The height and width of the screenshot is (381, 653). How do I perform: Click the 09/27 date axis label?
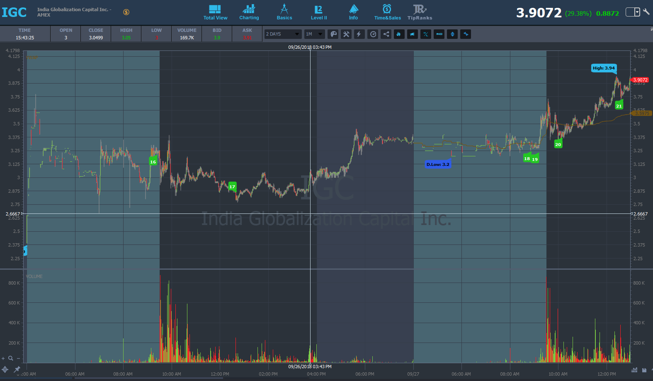413,374
